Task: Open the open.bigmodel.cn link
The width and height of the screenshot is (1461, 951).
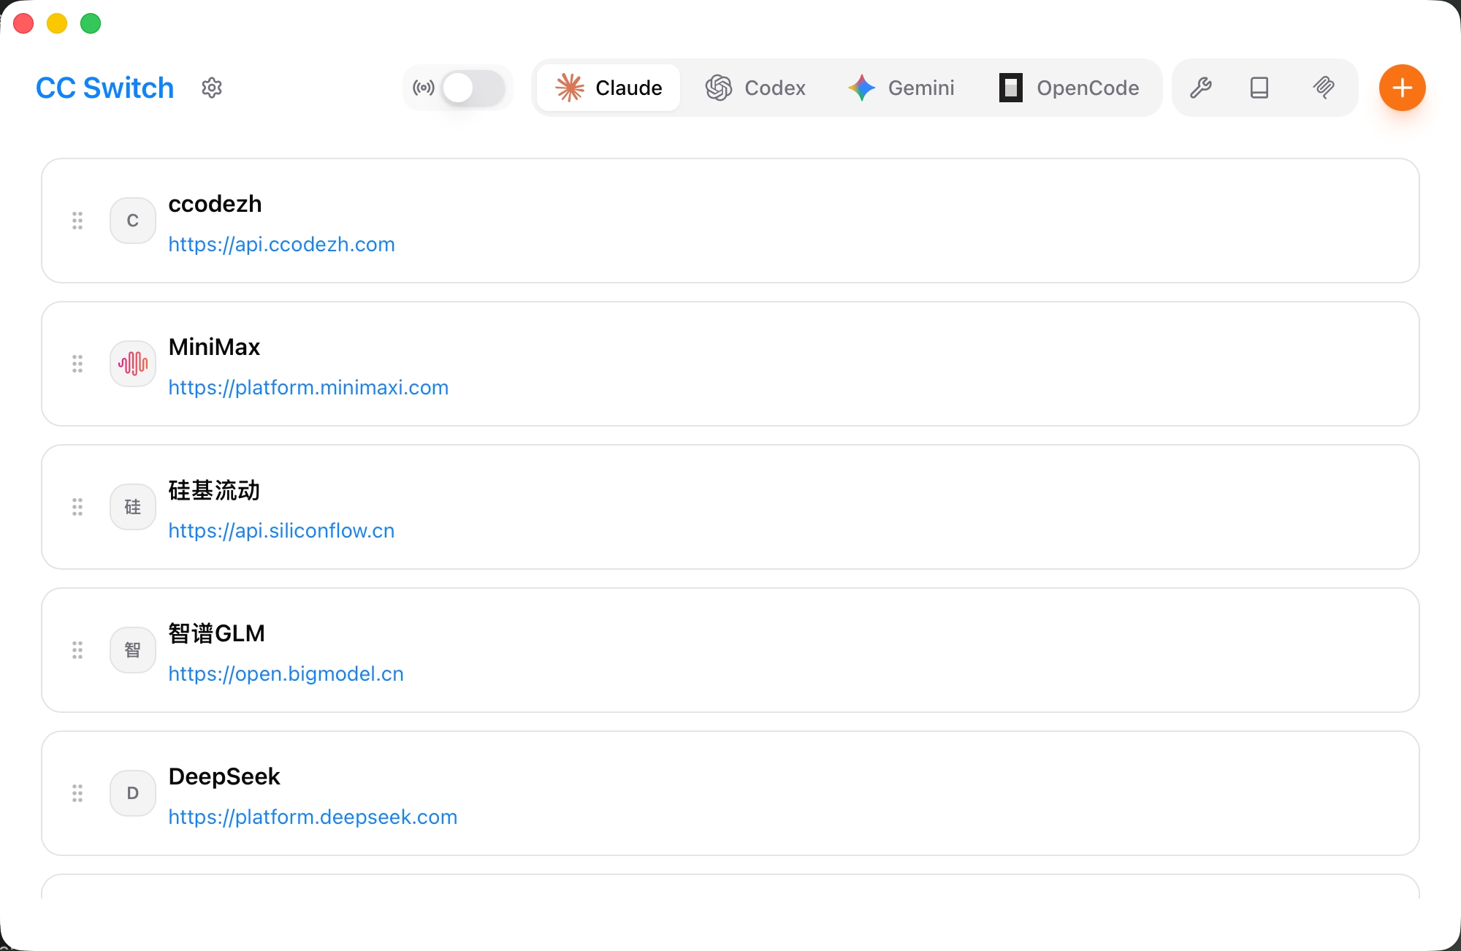Action: pyautogui.click(x=286, y=673)
